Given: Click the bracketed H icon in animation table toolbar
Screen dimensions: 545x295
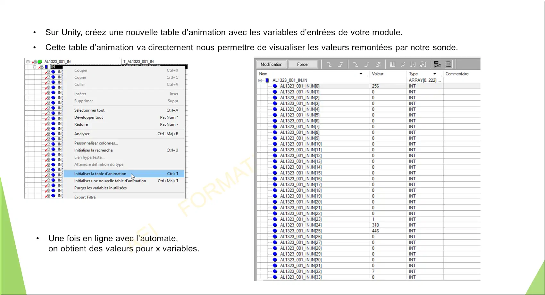Looking at the screenshot, I should [x=413, y=64].
